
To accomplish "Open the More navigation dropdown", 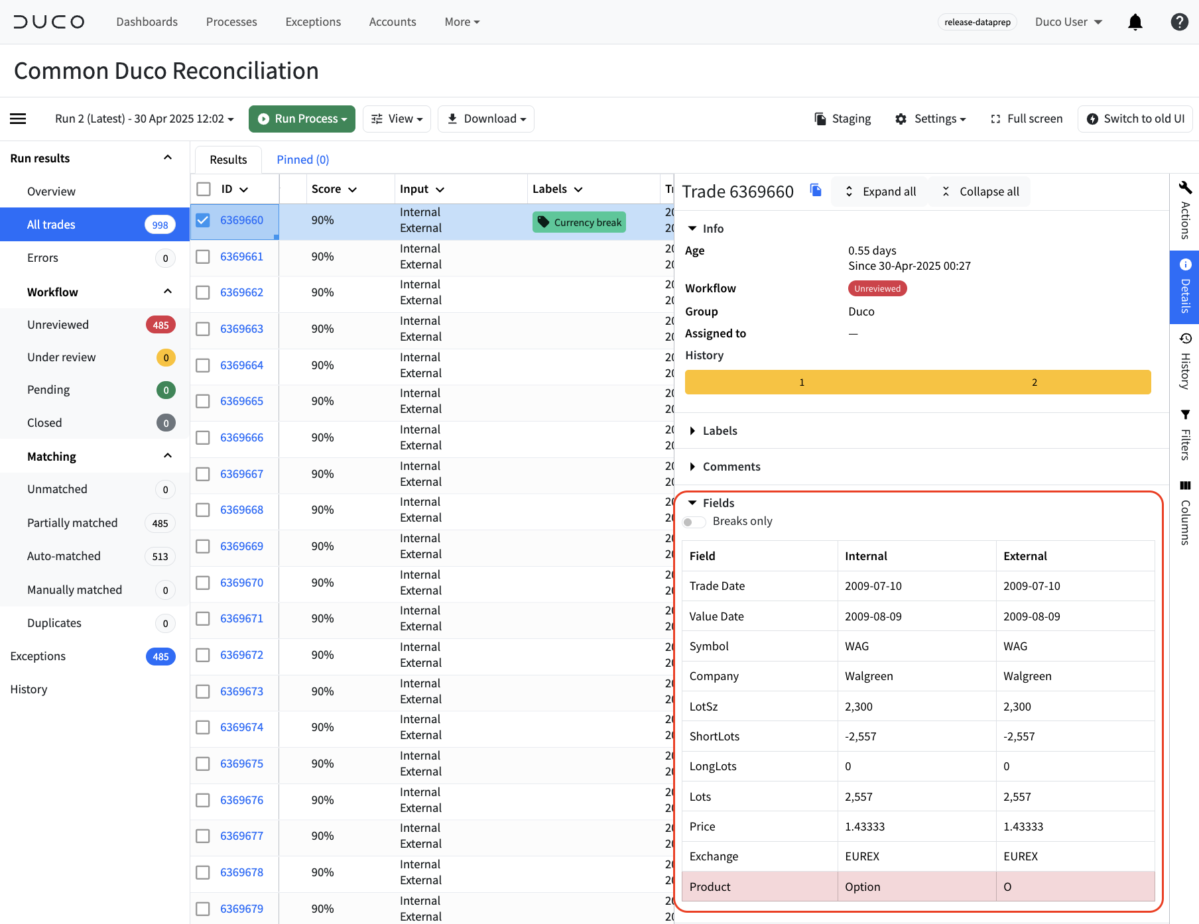I will pos(462,22).
